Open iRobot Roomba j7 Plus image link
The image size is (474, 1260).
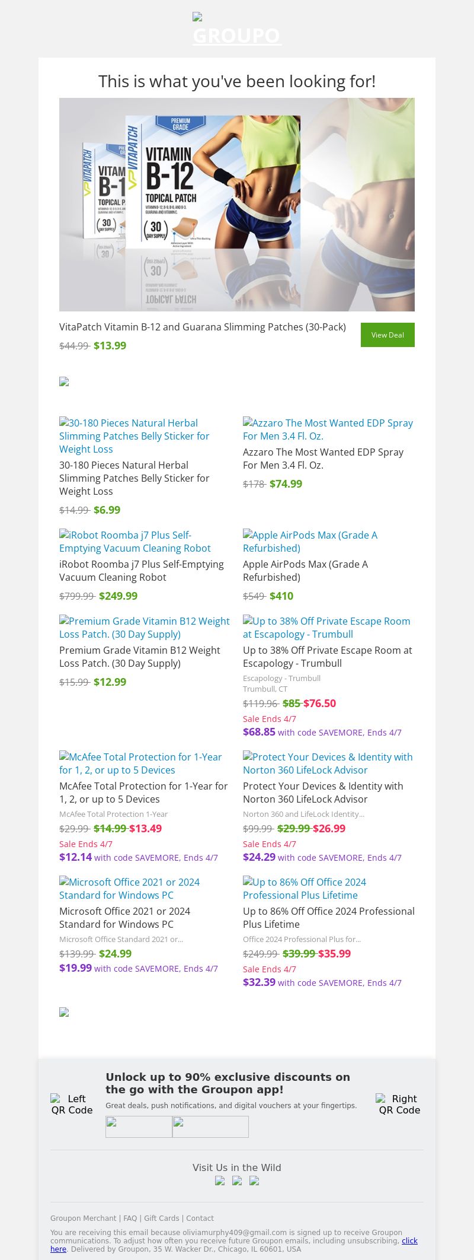click(x=134, y=542)
